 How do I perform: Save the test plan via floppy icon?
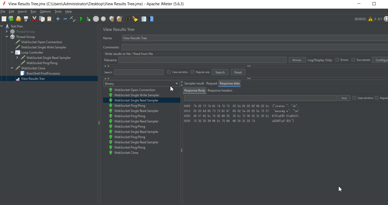[26, 19]
